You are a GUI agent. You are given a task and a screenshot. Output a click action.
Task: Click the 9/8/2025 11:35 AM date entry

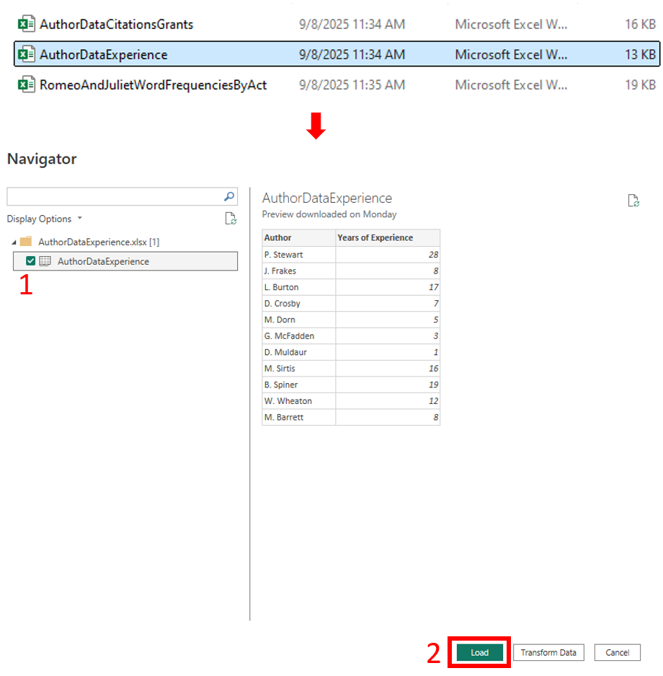click(x=352, y=85)
